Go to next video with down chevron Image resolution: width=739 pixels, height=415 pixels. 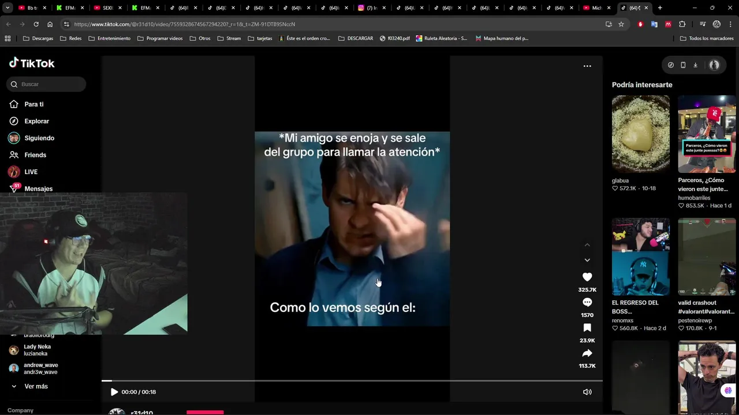587,260
